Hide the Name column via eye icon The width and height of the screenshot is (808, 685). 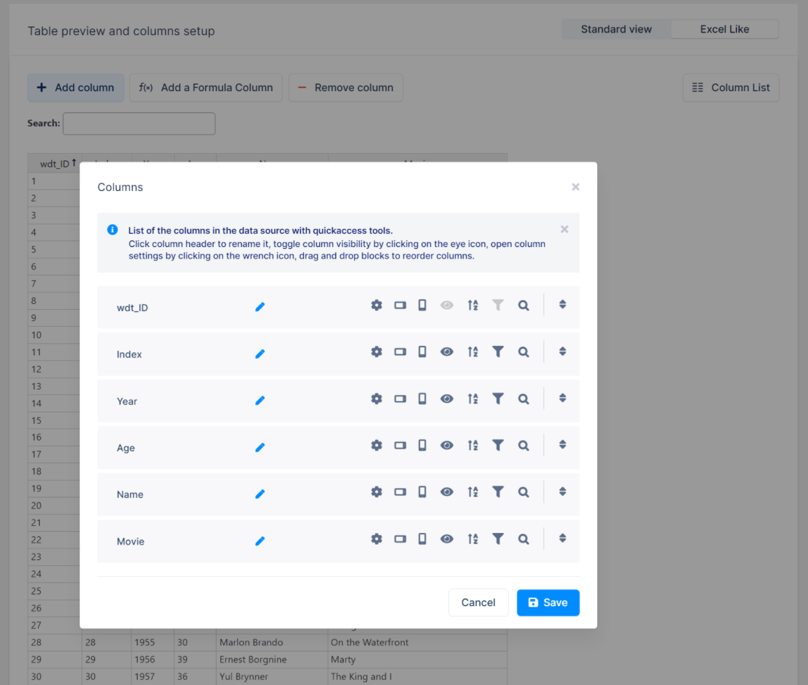pos(447,492)
